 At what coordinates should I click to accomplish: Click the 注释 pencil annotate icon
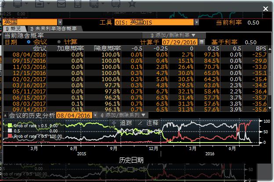pyautogui.click(x=140, y=123)
